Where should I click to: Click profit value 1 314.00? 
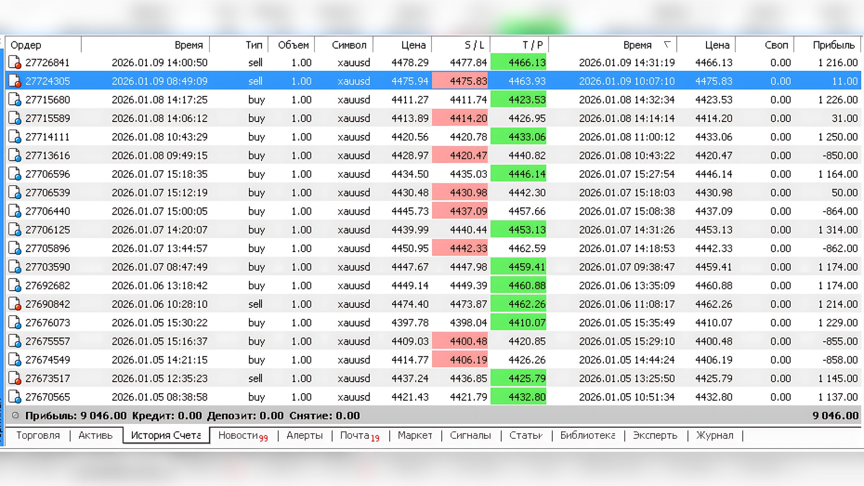coord(838,229)
